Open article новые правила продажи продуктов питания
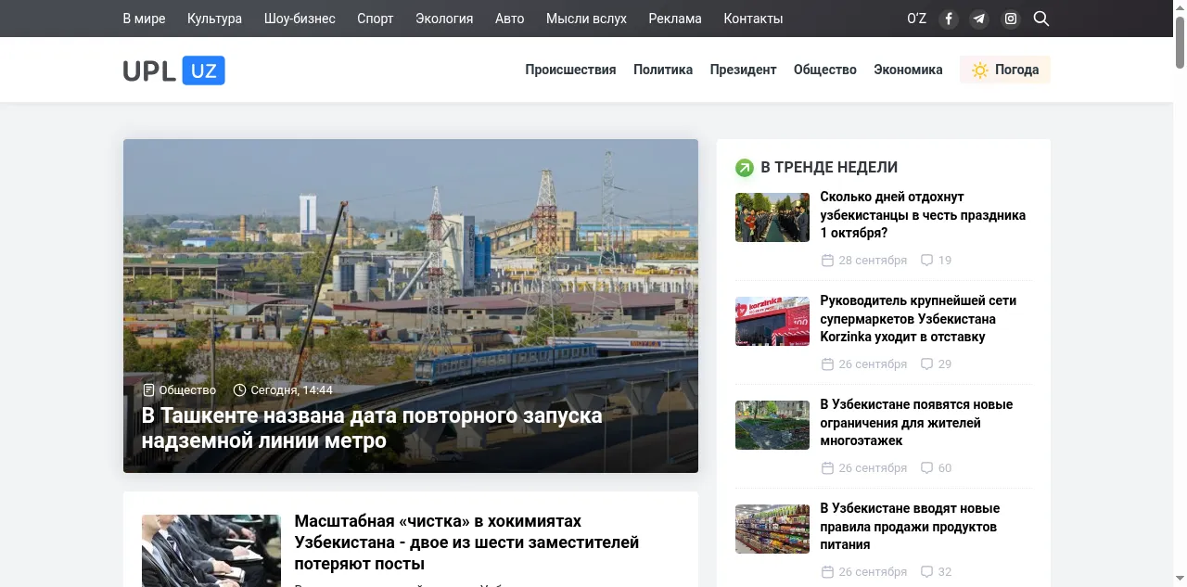 (910, 527)
